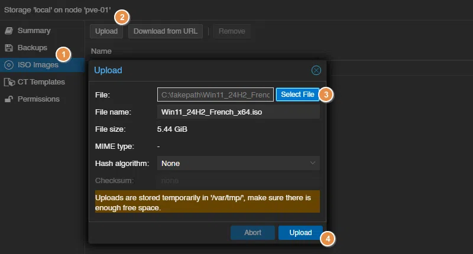
Task: Click the 5.44 GiB file size value
Action: tap(172, 129)
